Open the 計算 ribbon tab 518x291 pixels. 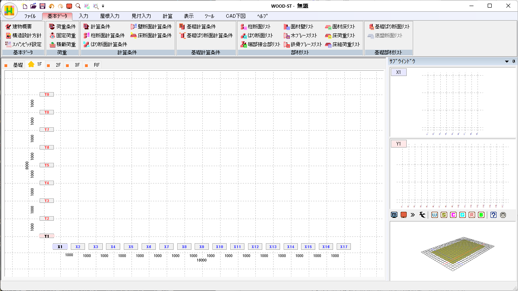168,16
